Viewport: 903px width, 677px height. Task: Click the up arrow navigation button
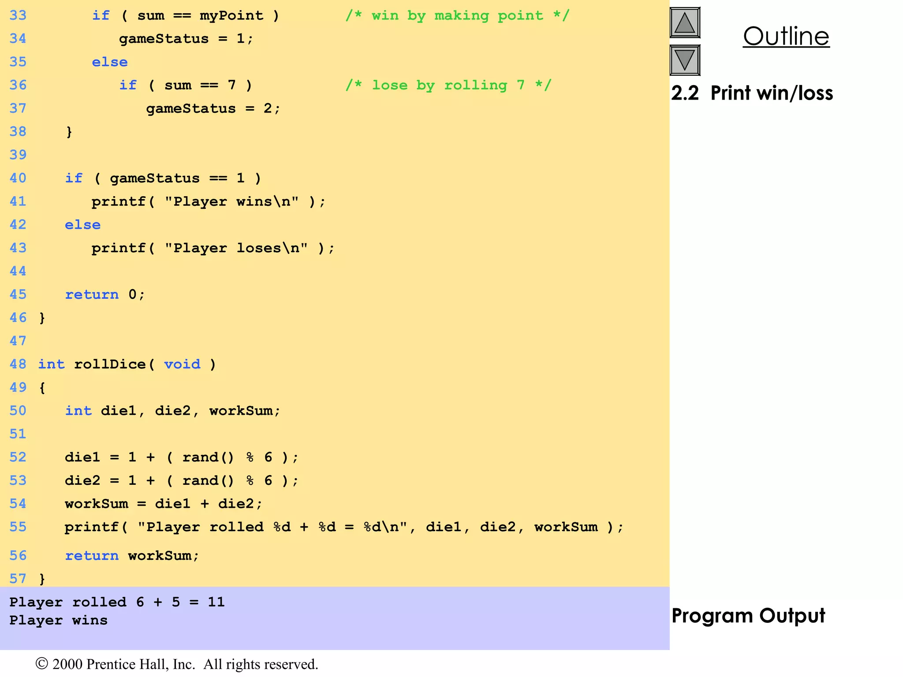(x=685, y=22)
